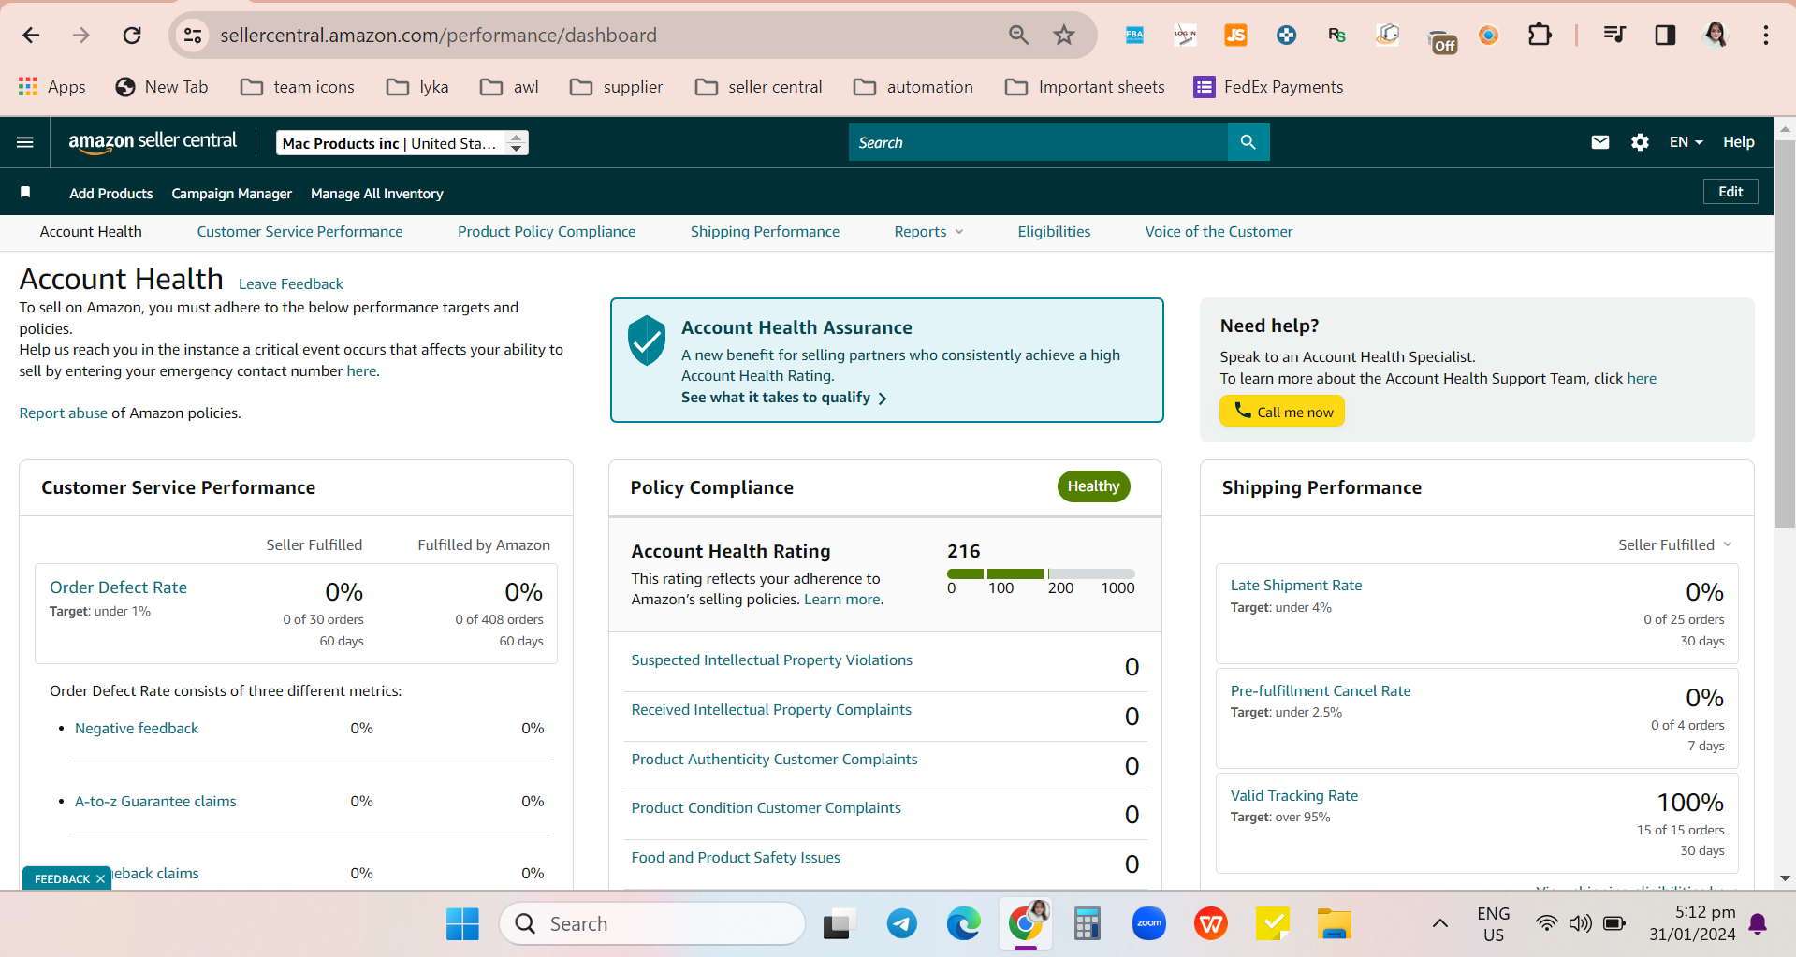
Task: Open the Windows Start button
Action: tap(462, 924)
